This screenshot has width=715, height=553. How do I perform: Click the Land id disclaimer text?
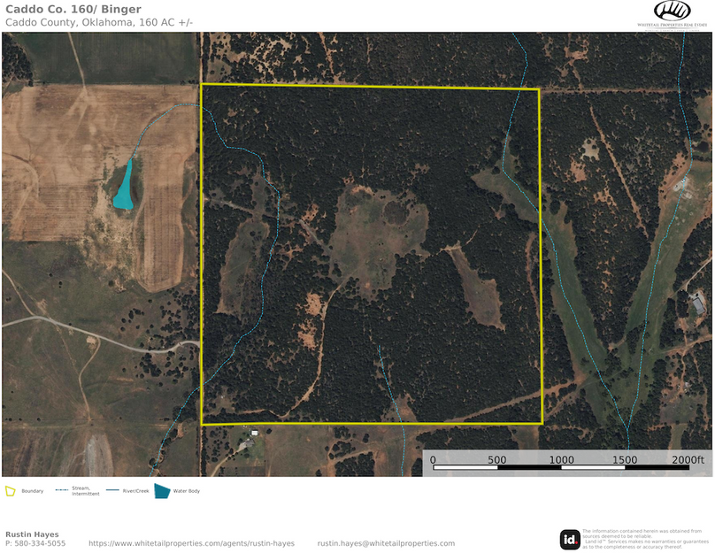click(x=645, y=539)
